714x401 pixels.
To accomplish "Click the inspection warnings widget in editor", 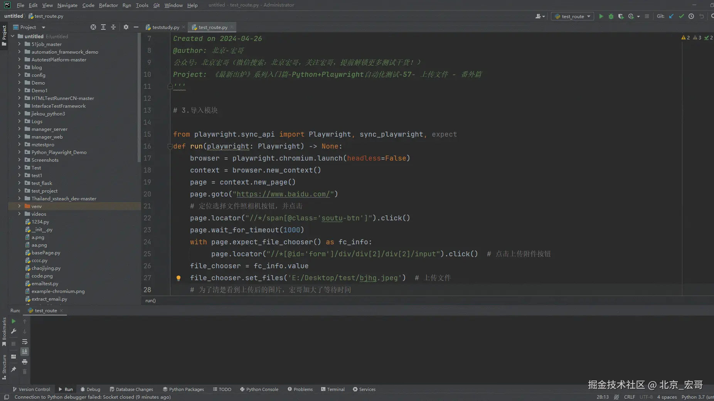I will click(697, 37).
